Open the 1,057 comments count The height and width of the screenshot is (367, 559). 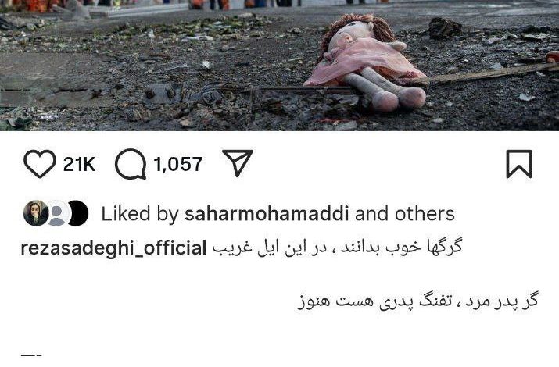click(x=178, y=165)
